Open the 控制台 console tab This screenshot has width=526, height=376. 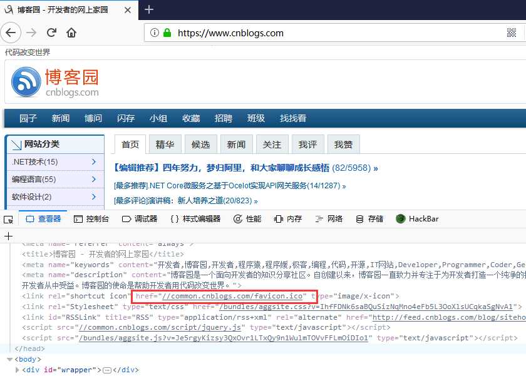point(91,219)
